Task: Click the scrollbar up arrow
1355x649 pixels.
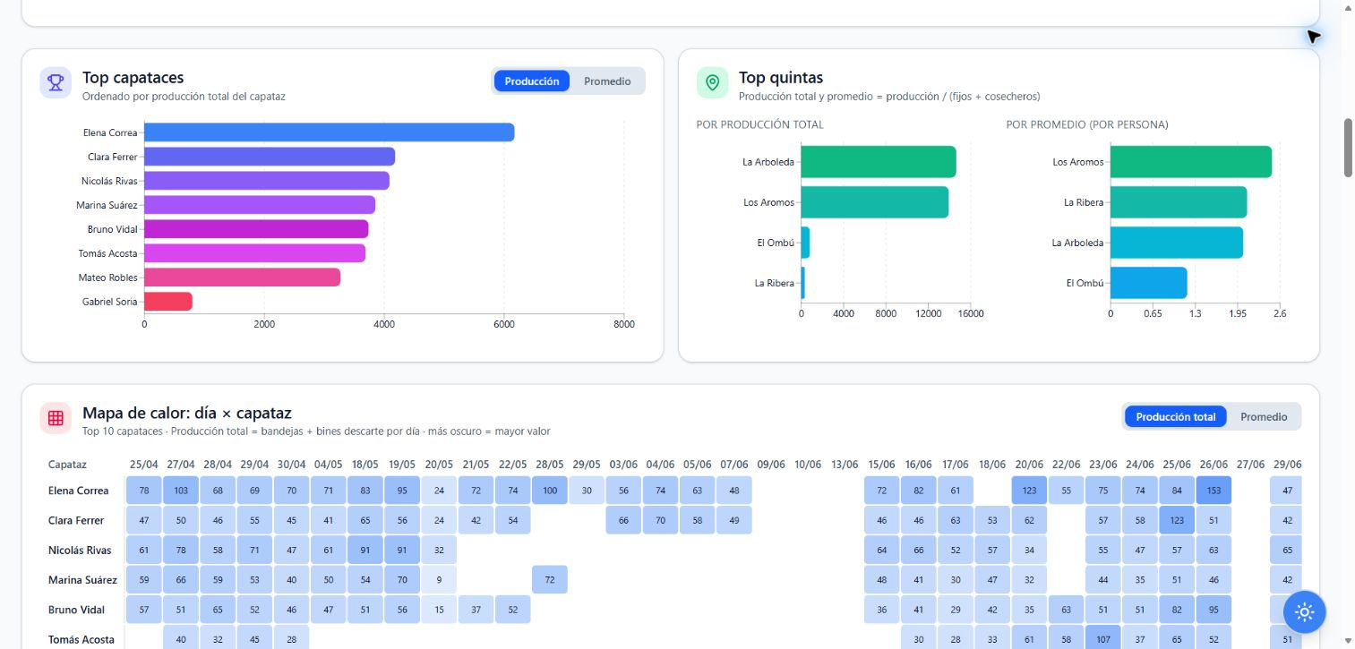Action: (1348, 7)
